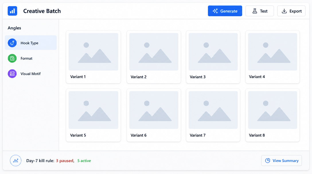
Task: Open the Variant 7 thumbnail image
Action: tap(213, 110)
